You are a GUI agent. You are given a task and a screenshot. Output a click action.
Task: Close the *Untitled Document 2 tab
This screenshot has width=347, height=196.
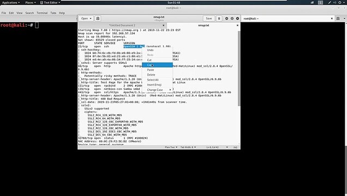coord(164,26)
